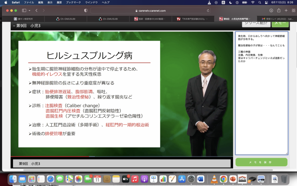Click the green メモ tab button
Screen dimensions: 297x186
(x=280, y=23)
